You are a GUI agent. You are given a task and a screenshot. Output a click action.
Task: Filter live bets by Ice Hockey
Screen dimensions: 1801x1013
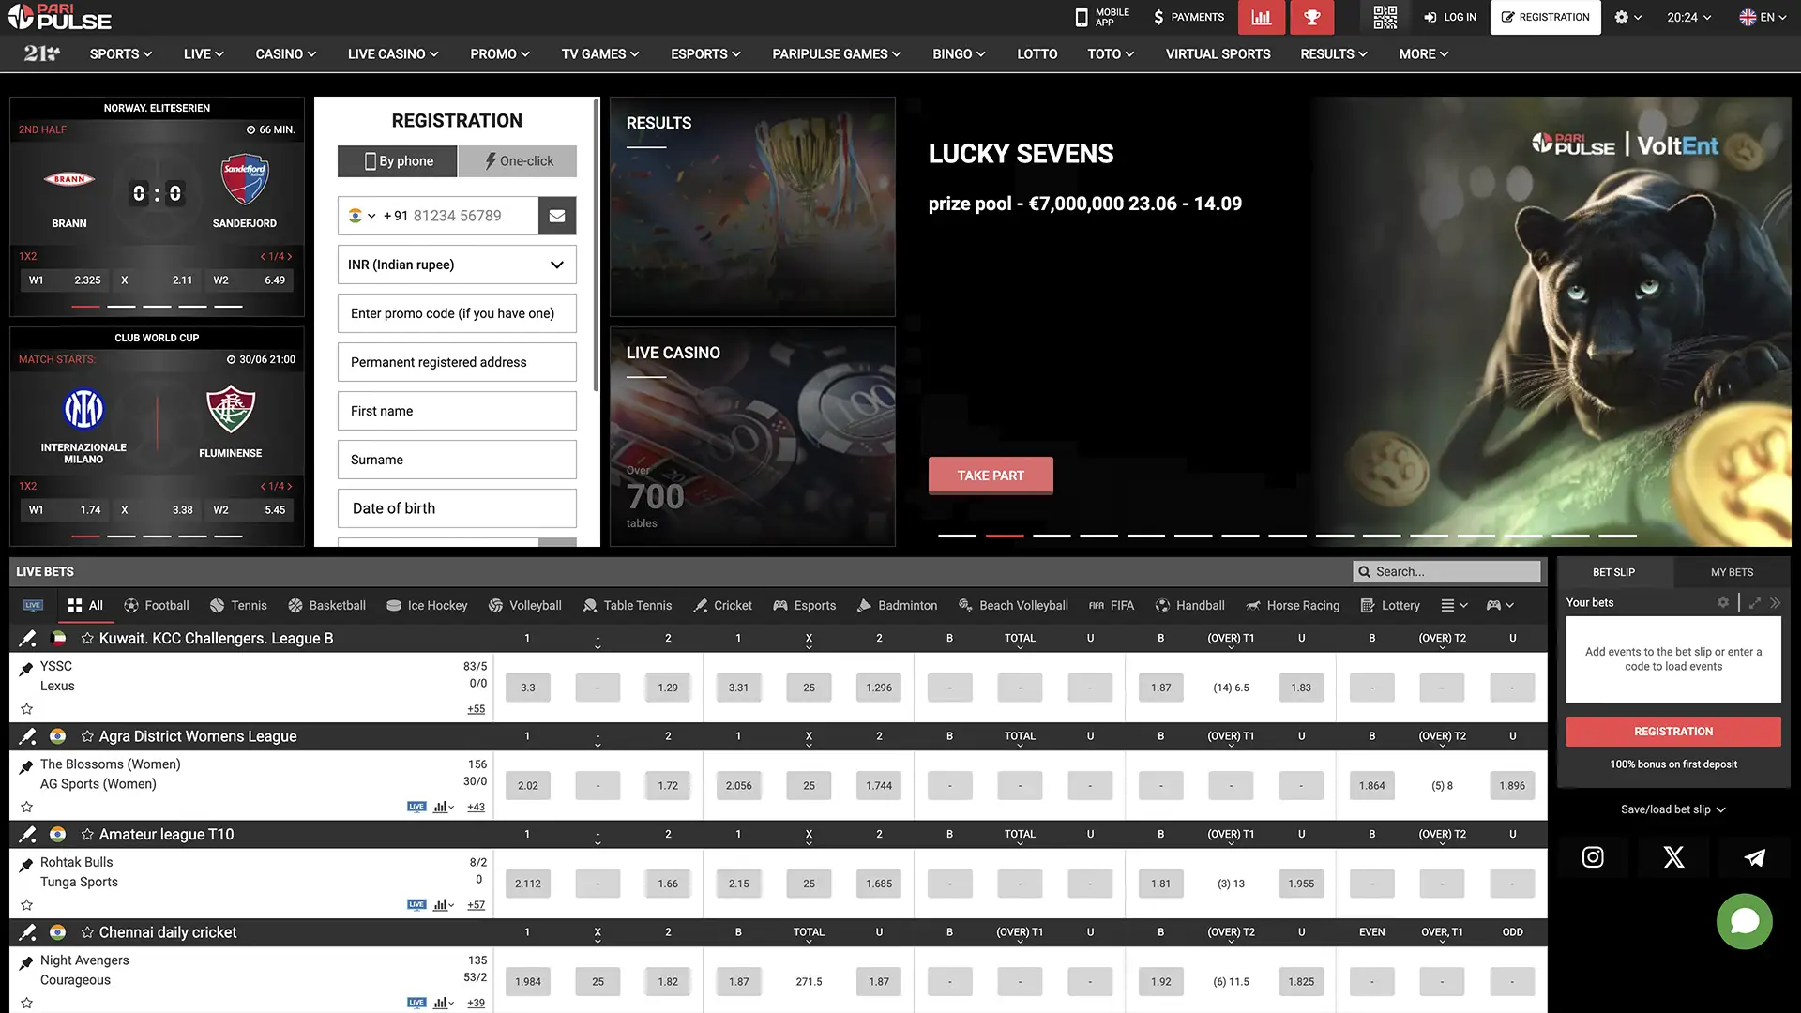pos(427,606)
